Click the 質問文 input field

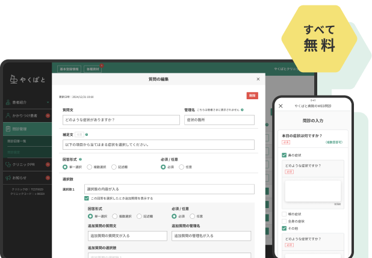click(x=121, y=120)
